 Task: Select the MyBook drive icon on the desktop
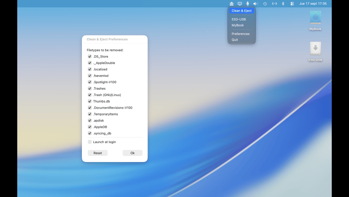(x=315, y=18)
